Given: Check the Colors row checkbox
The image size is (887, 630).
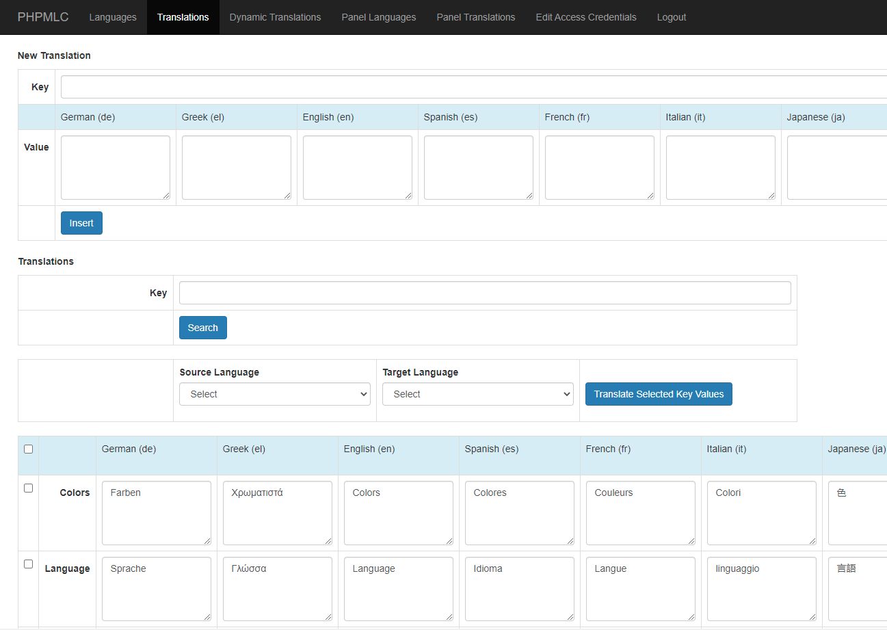Looking at the screenshot, I should pos(28,488).
